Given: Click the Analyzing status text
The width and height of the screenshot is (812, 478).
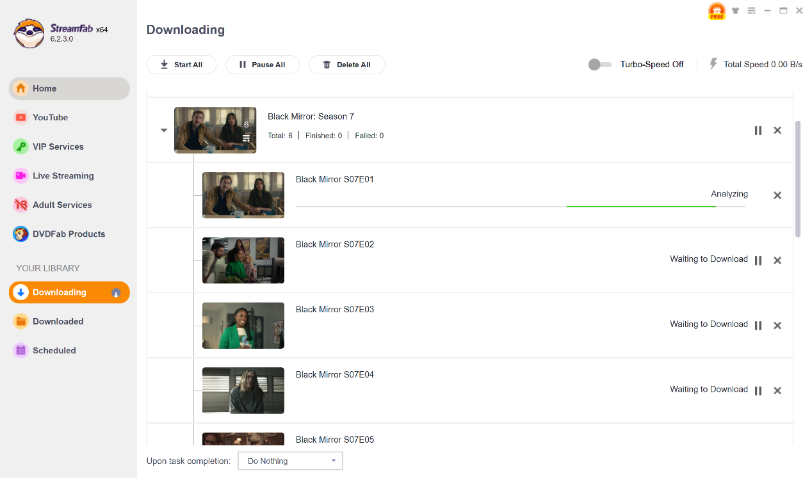Looking at the screenshot, I should pyautogui.click(x=729, y=194).
